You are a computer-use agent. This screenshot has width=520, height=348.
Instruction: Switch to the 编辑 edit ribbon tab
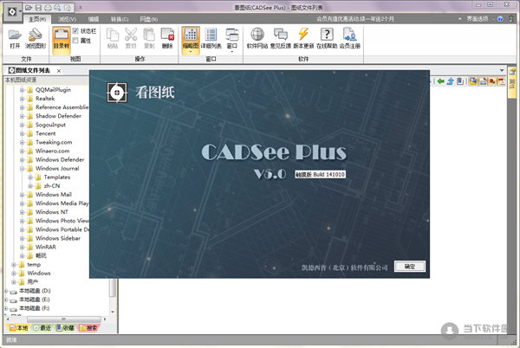tap(94, 19)
